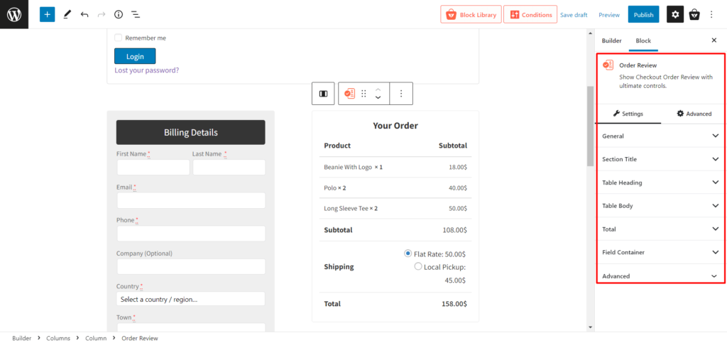Click the First Name input field
This screenshot has height=343, width=727.
[153, 168]
